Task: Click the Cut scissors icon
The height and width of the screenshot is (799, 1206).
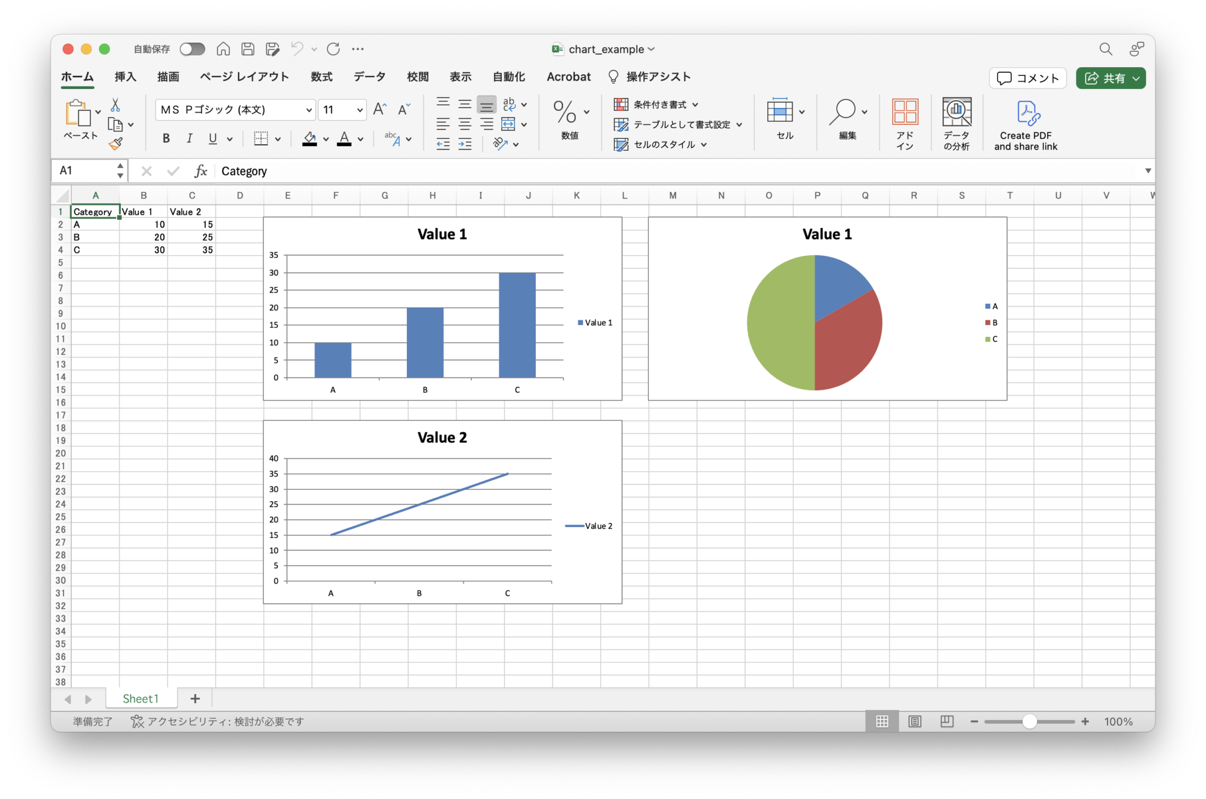Action: (115, 105)
